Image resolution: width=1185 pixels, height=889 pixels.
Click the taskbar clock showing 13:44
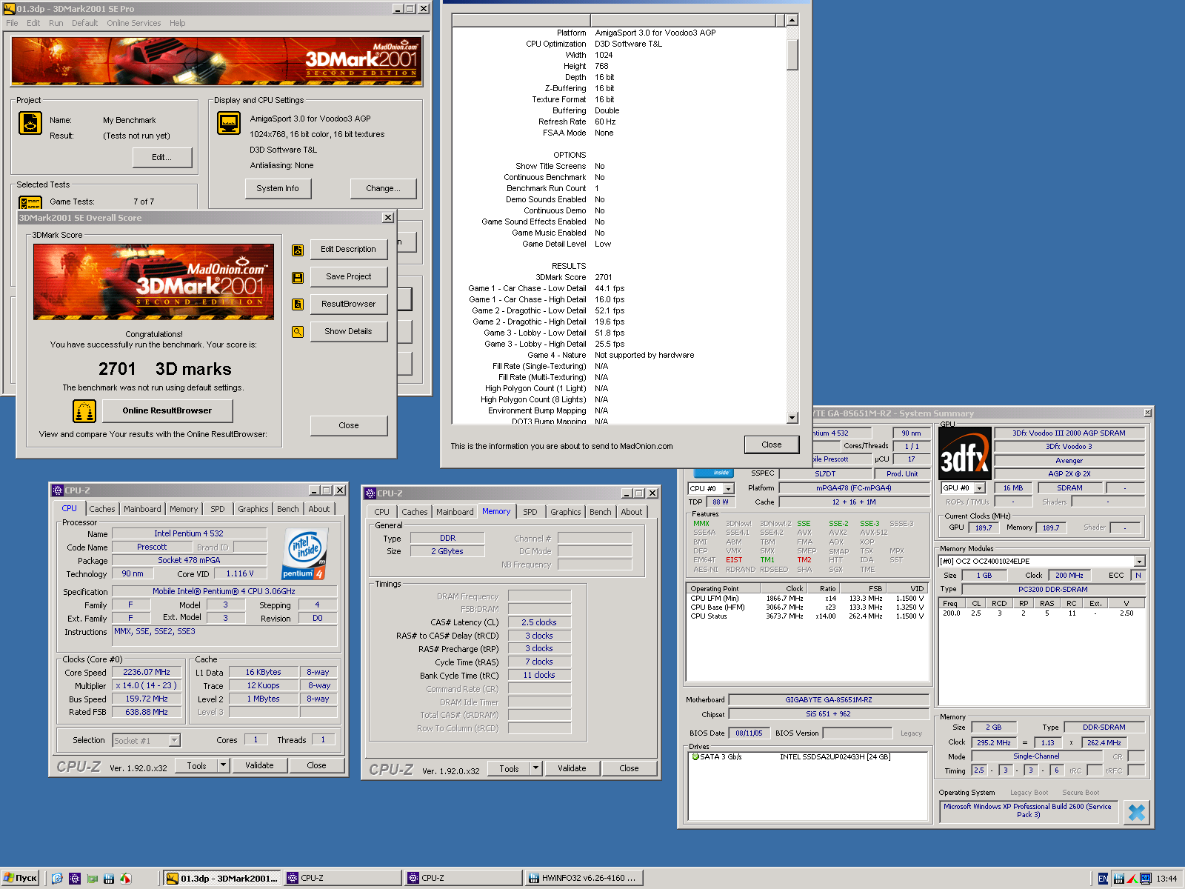[1166, 879]
